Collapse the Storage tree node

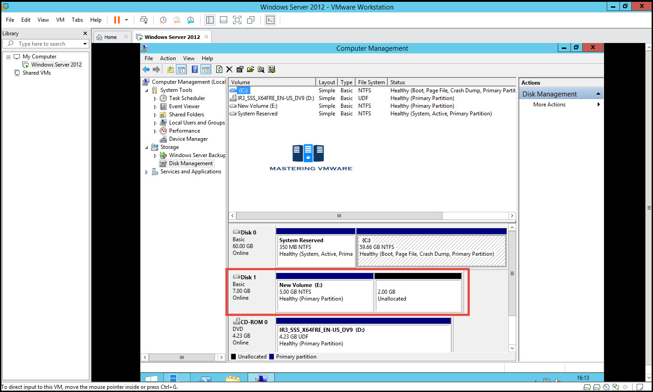[146, 148]
